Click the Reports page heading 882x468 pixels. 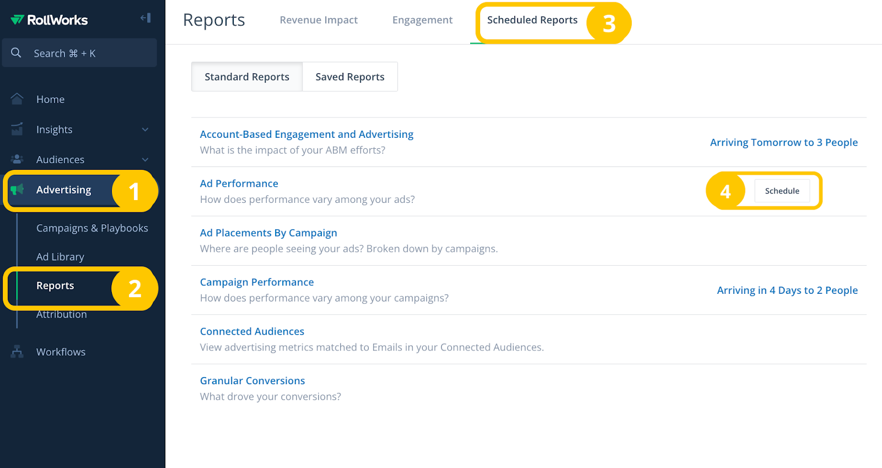point(214,20)
